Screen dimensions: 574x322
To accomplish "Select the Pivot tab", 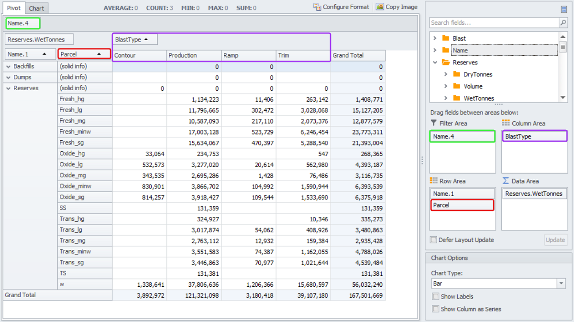I will [x=14, y=8].
